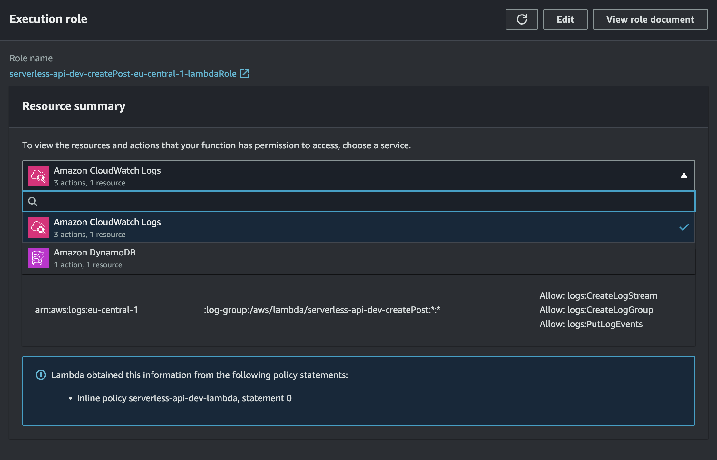The image size is (717, 460).
Task: Click 'Lambda obtained this information' text
Action: (x=200, y=375)
